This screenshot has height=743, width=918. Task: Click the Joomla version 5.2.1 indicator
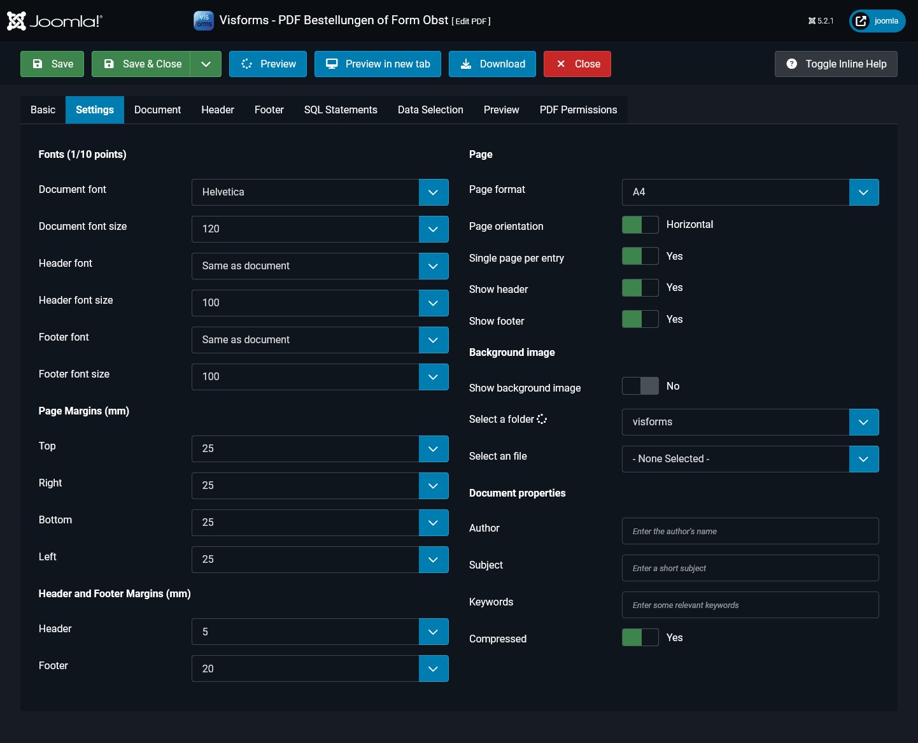(821, 21)
